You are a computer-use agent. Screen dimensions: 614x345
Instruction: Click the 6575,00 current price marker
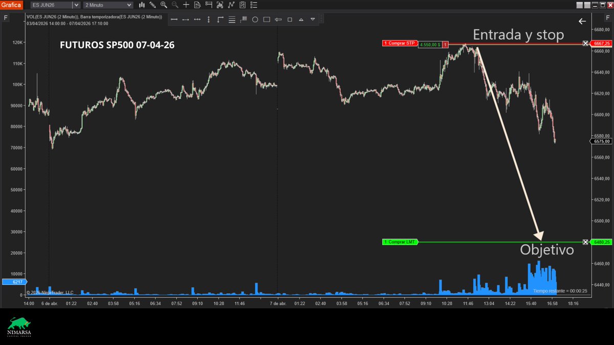click(x=601, y=141)
